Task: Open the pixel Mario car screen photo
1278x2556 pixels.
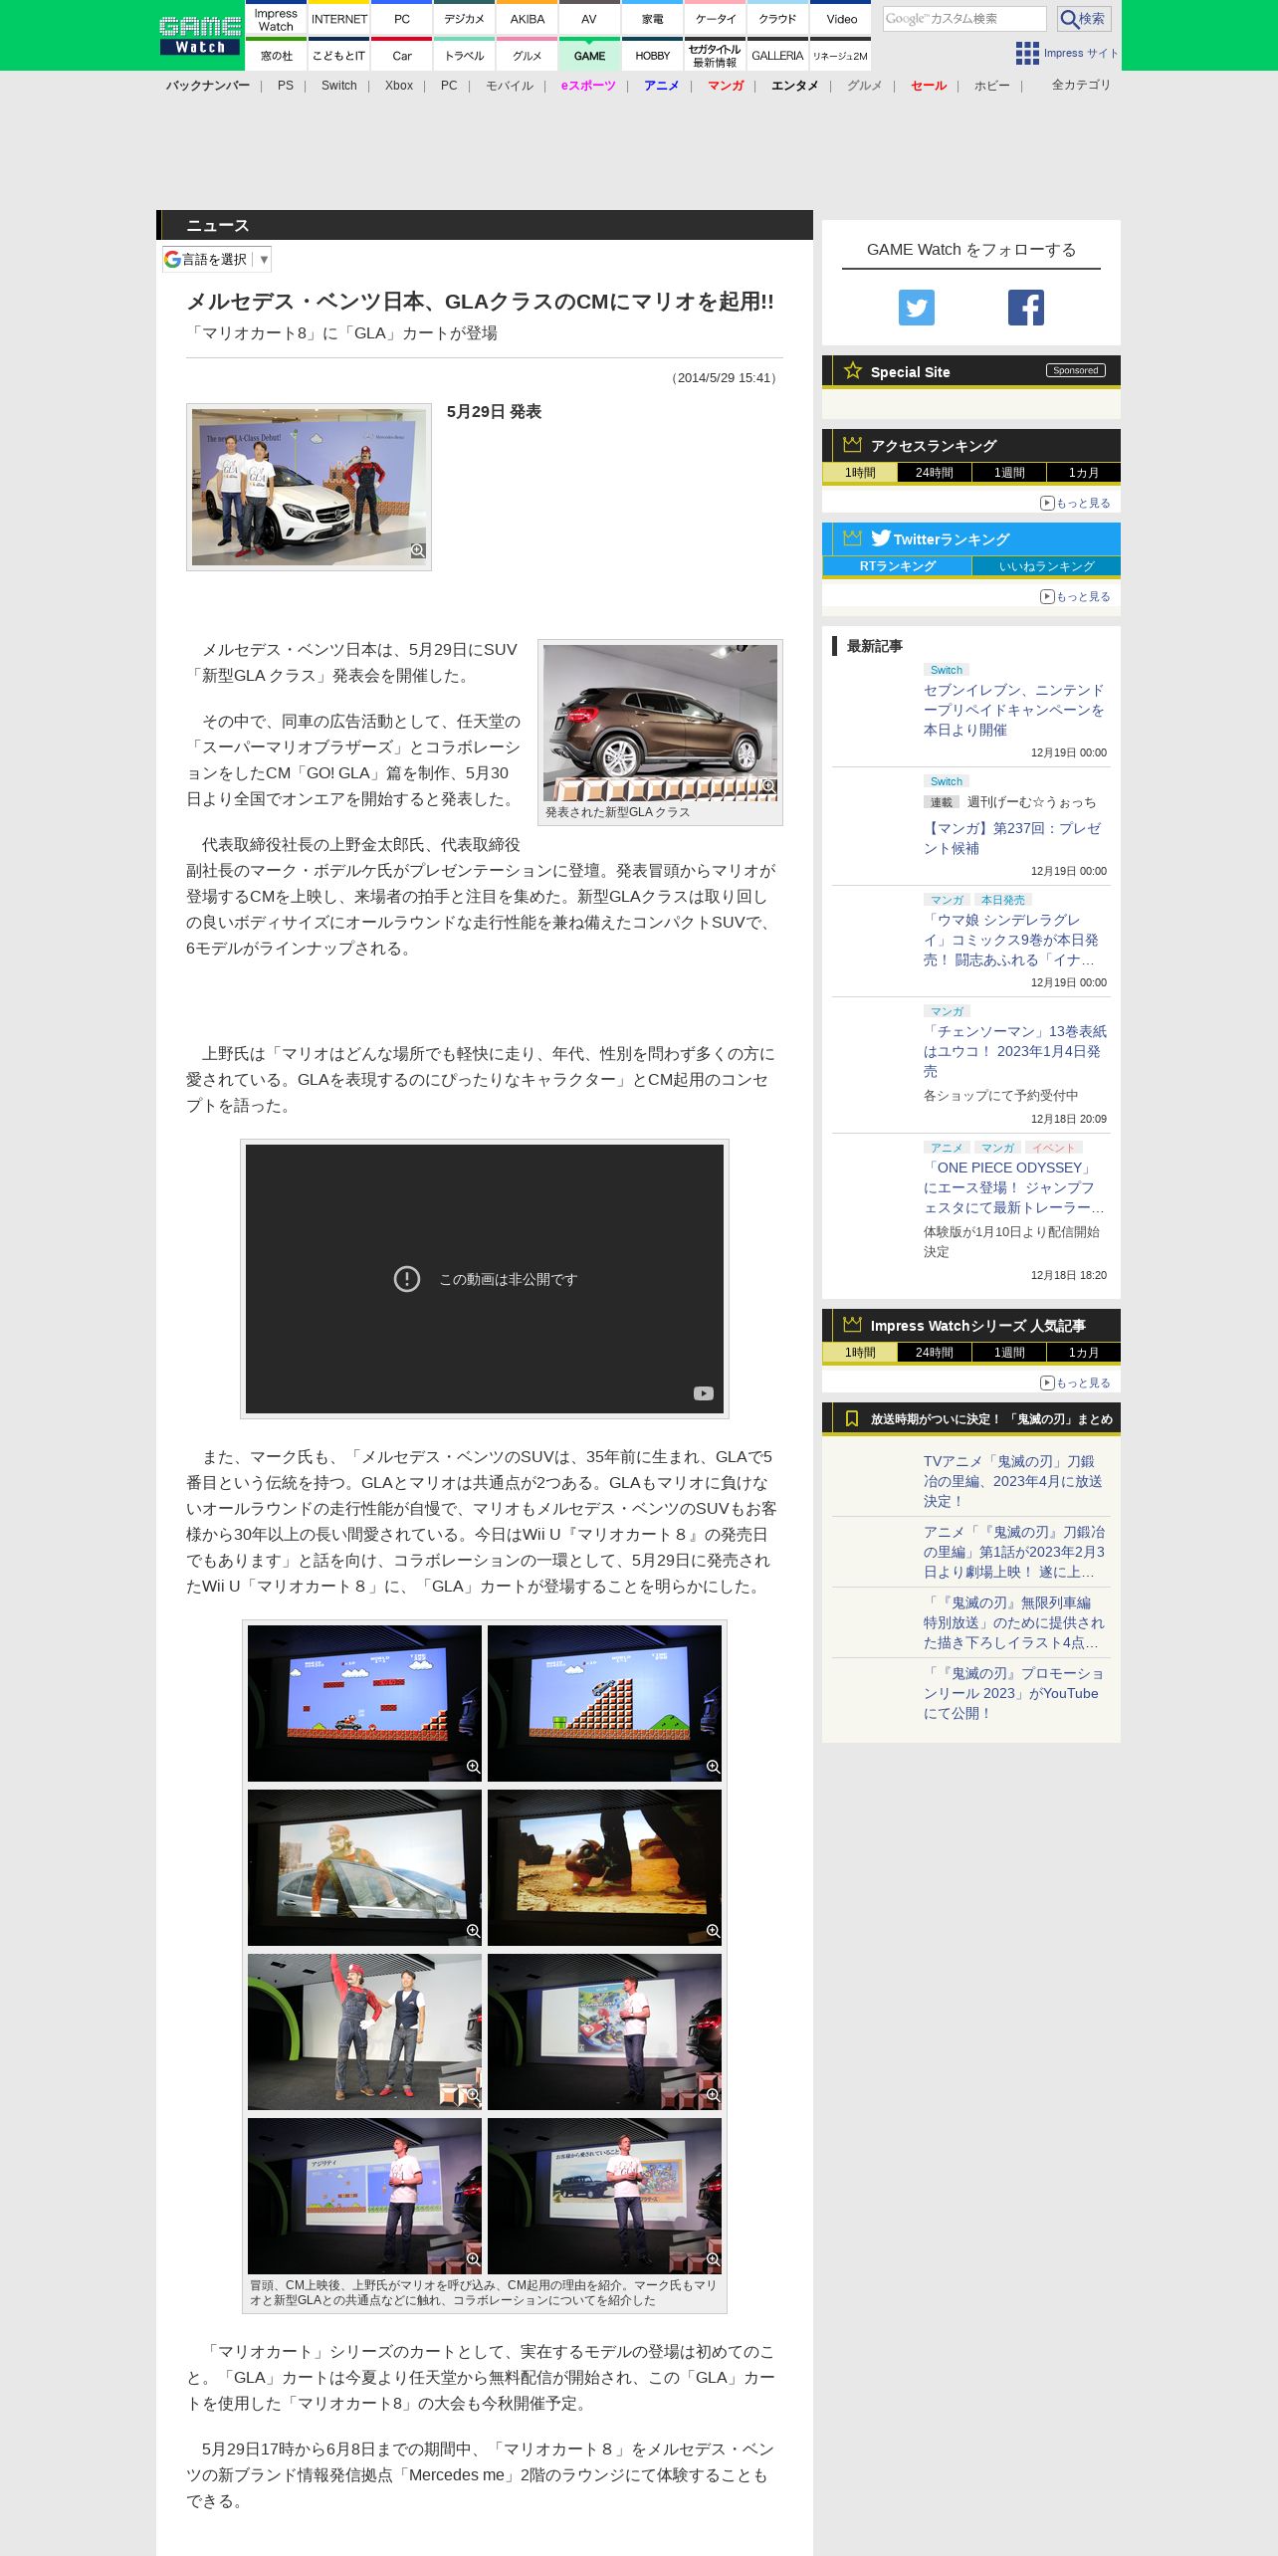Action: pos(364,1703)
